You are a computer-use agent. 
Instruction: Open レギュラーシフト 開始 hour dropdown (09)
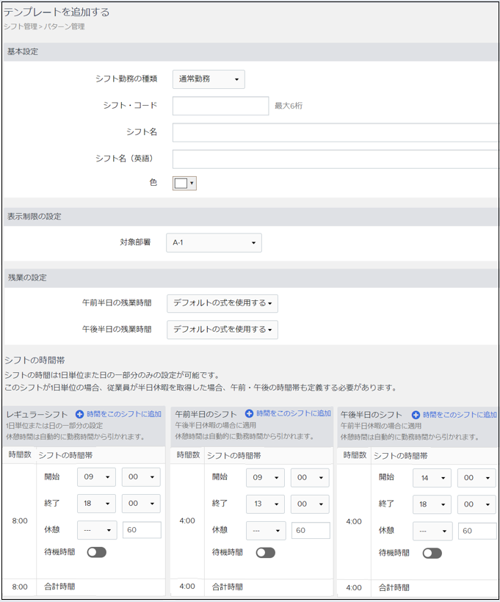97,477
